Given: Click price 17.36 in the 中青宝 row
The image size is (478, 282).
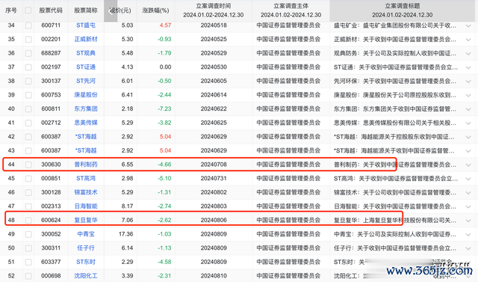Looking at the screenshot, I should [126, 234].
